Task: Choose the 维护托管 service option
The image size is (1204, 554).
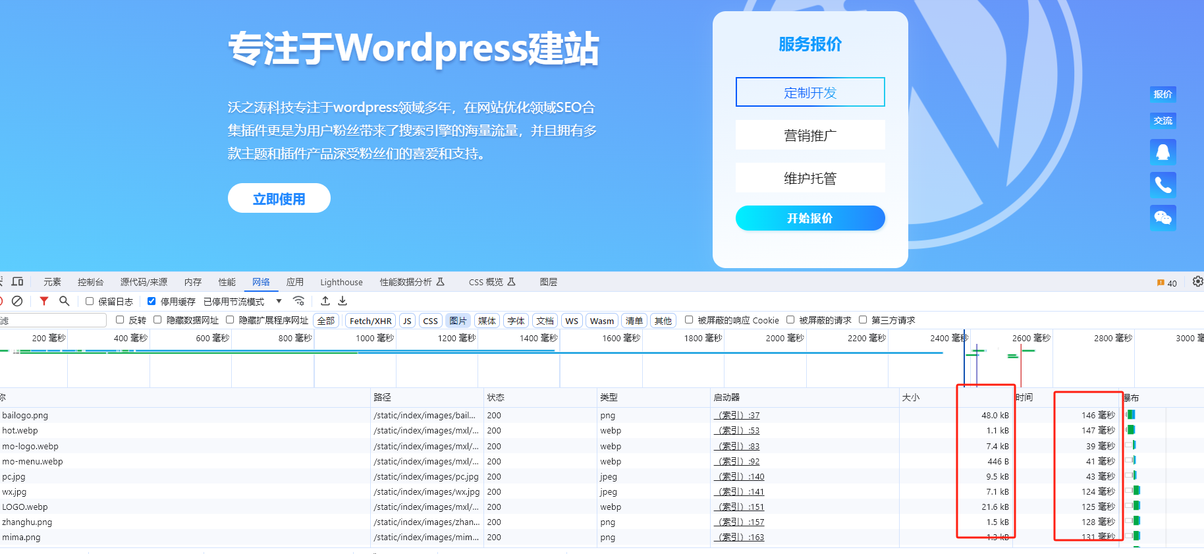Action: click(810, 178)
